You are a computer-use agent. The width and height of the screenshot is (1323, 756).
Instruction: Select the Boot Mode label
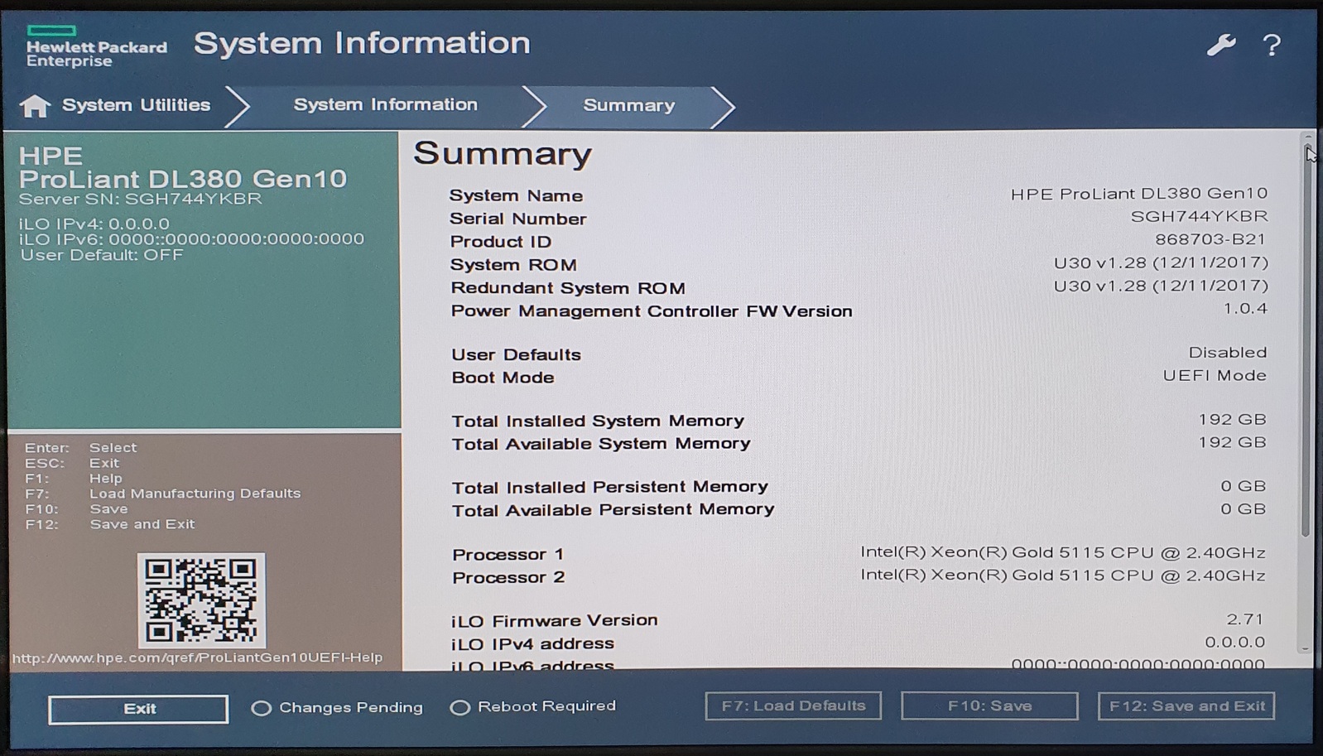503,378
